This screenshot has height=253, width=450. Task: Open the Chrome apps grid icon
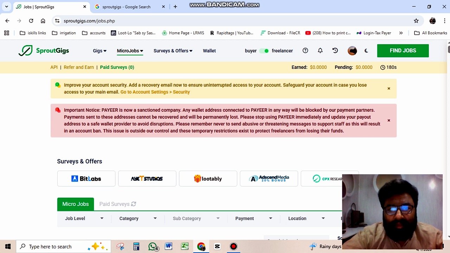pyautogui.click(x=6, y=33)
